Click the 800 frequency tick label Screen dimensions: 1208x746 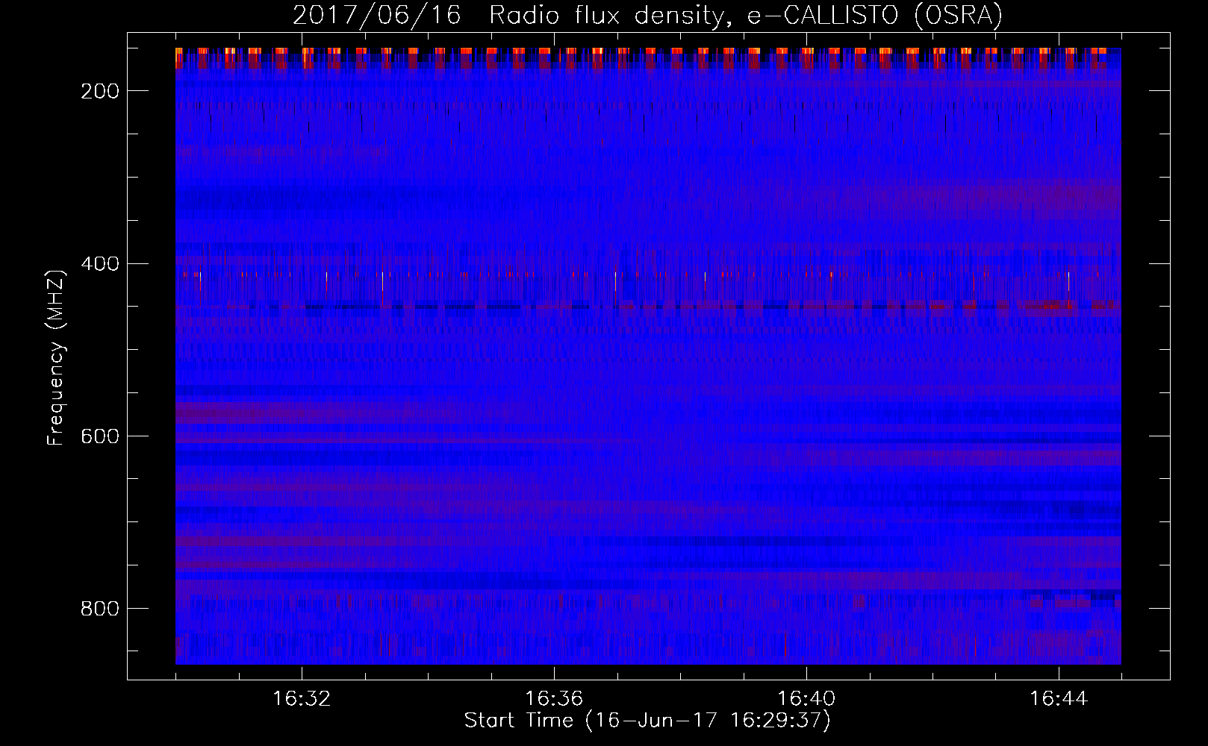click(x=100, y=609)
